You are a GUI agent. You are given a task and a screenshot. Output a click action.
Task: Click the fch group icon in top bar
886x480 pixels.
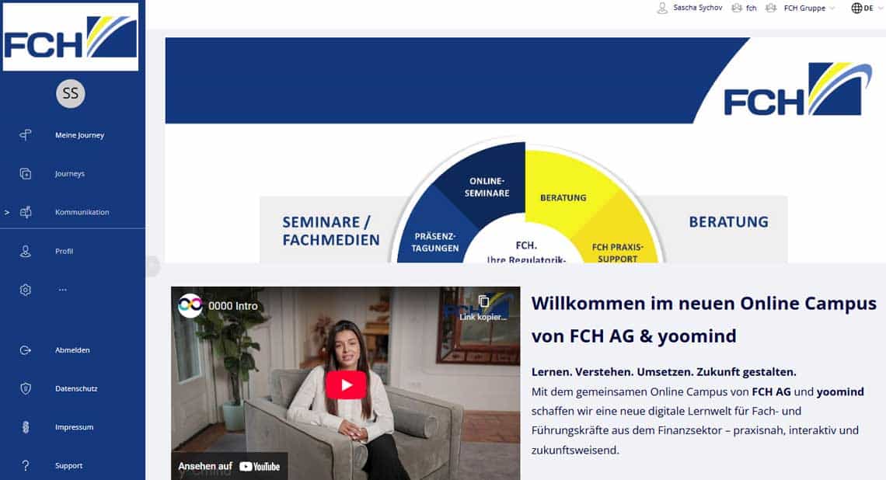coord(737,8)
